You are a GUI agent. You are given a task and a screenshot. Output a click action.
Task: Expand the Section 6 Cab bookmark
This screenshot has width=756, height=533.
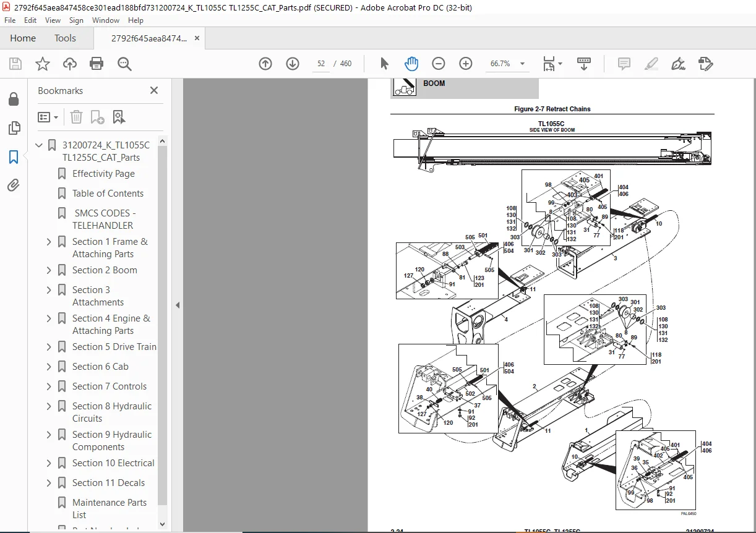pos(49,367)
